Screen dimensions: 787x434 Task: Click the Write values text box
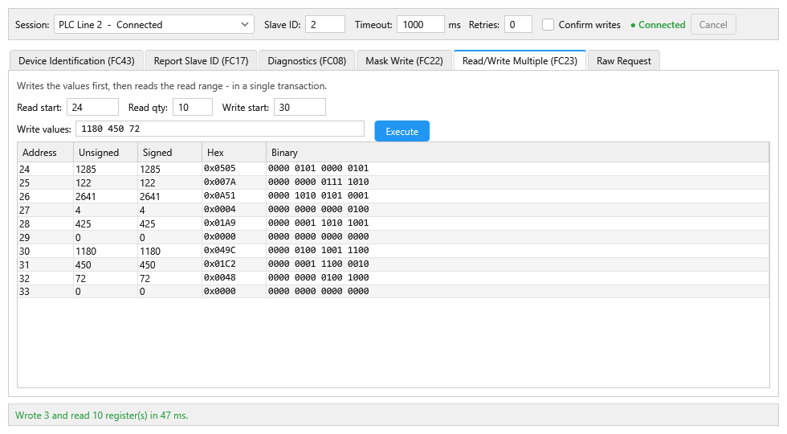pyautogui.click(x=220, y=129)
